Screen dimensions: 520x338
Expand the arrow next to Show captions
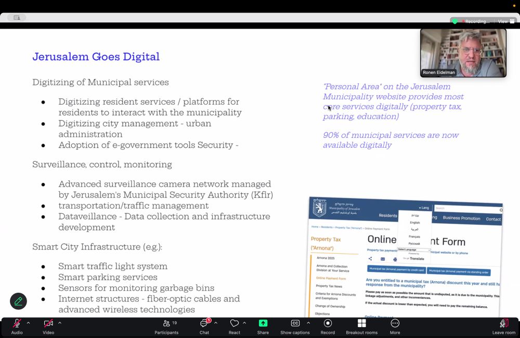point(308,323)
